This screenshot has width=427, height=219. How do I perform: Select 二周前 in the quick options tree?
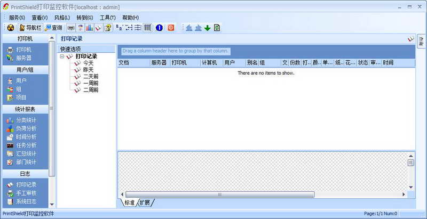click(x=91, y=90)
